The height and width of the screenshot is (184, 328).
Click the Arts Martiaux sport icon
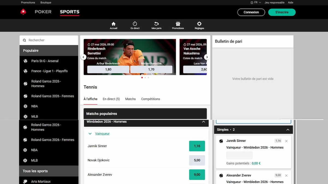25,181
